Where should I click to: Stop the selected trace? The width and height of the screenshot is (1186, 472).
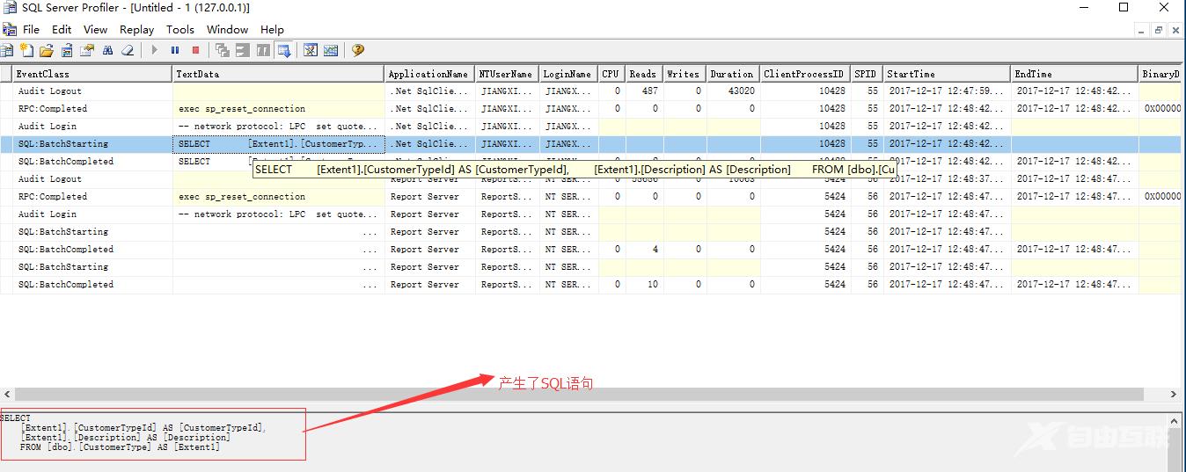pos(195,51)
